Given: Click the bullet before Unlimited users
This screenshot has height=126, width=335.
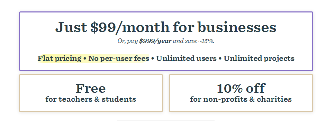Looking at the screenshot, I should point(153,59).
